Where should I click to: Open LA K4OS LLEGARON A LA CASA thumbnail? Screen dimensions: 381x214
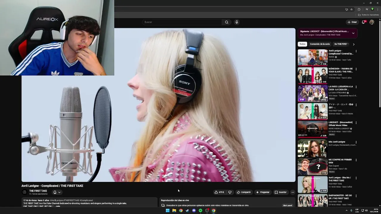click(313, 93)
